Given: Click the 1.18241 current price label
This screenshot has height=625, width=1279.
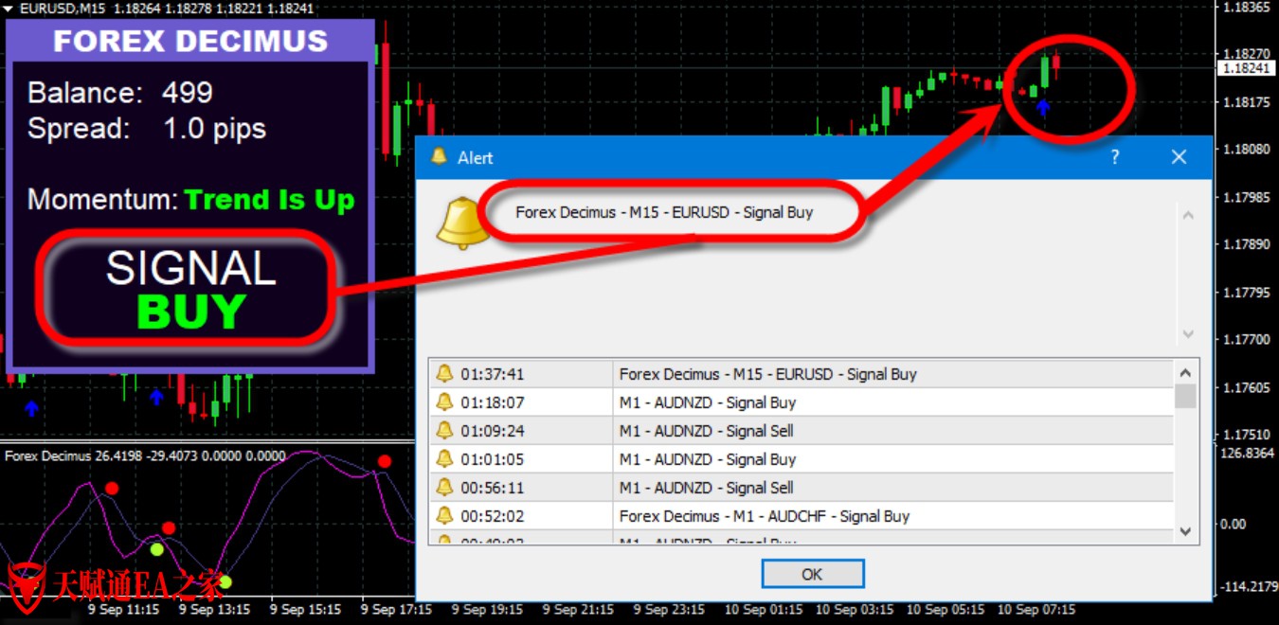Looking at the screenshot, I should tap(1246, 69).
